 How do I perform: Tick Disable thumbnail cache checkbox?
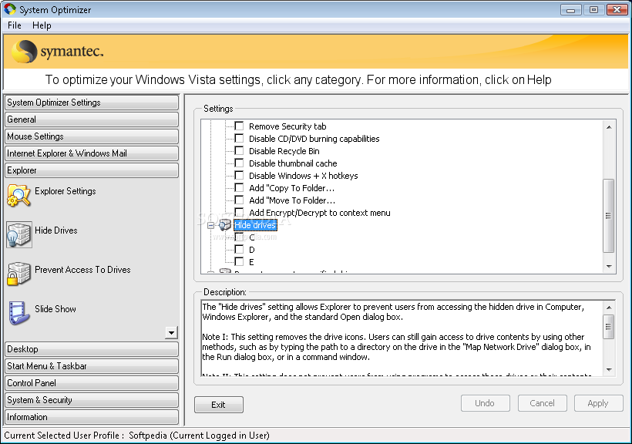239,163
